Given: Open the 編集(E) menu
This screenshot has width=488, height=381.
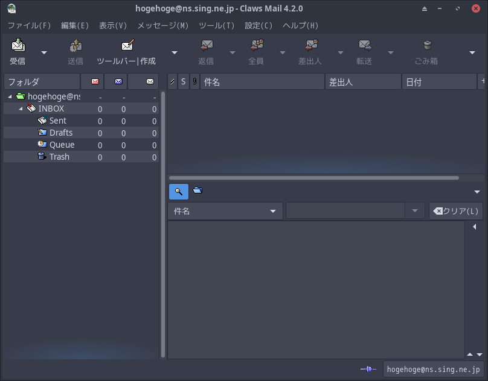Looking at the screenshot, I should [75, 25].
